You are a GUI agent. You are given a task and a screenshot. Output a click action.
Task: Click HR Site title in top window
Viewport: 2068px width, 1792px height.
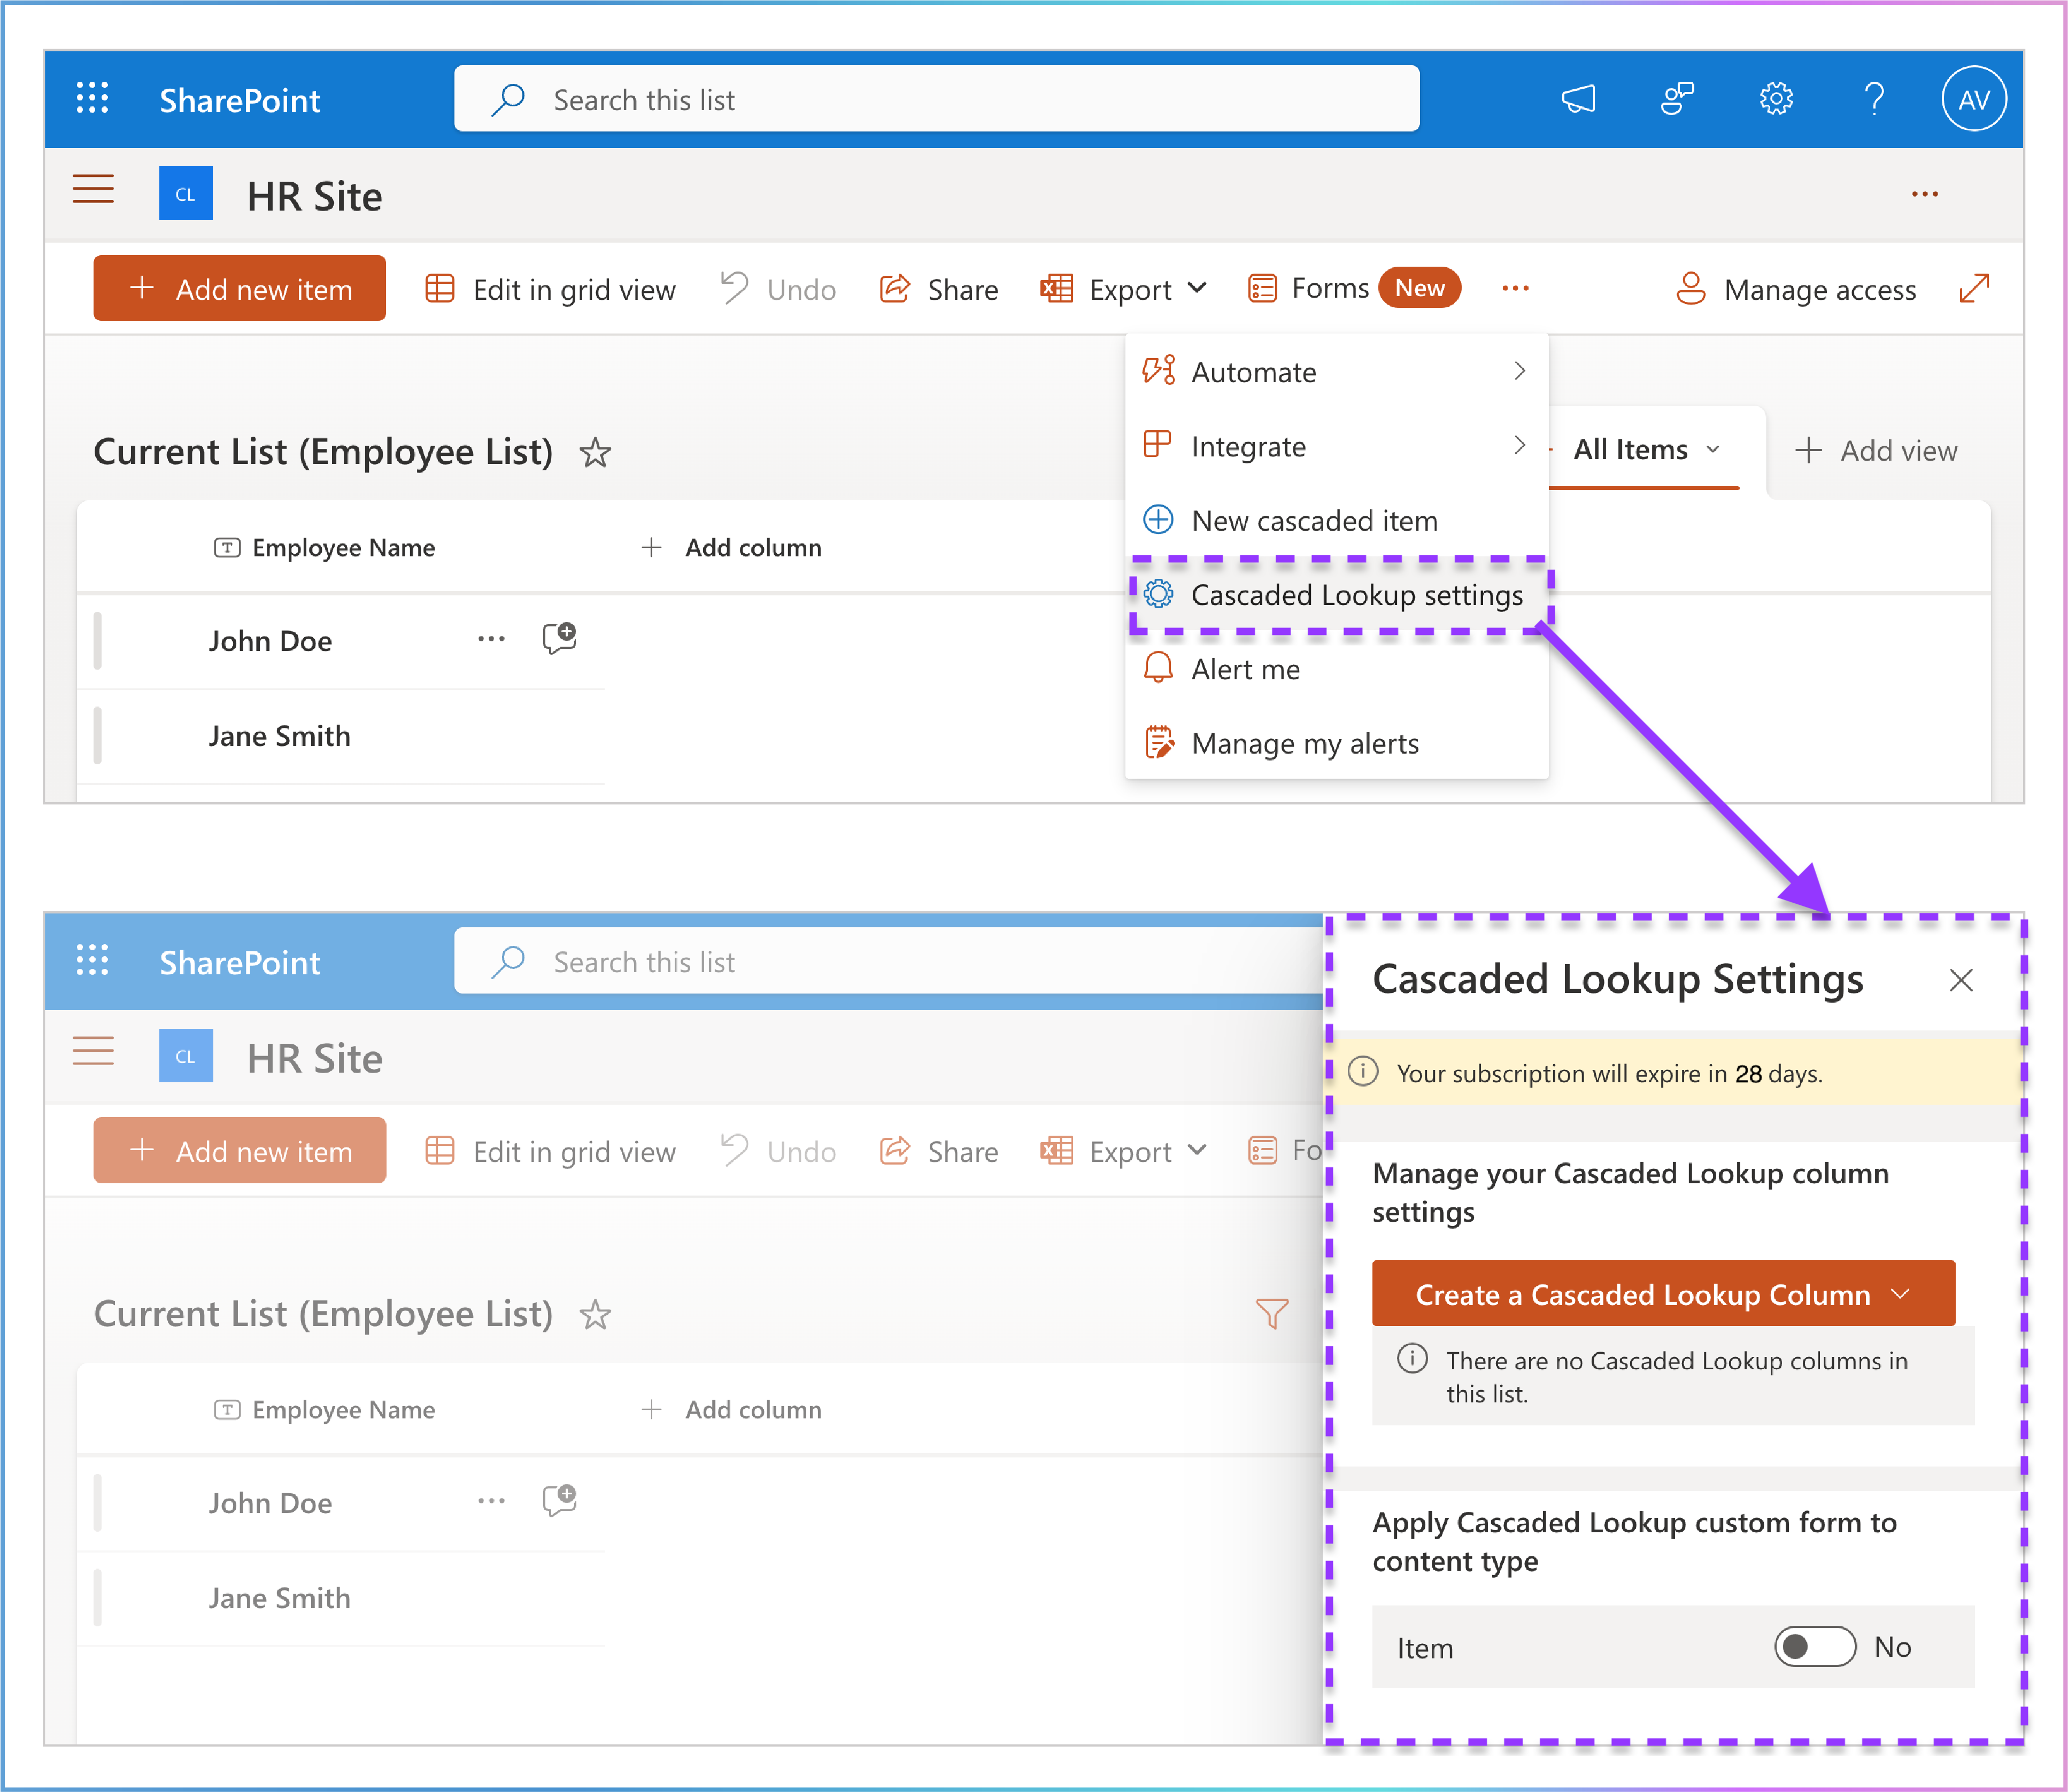pyautogui.click(x=314, y=196)
